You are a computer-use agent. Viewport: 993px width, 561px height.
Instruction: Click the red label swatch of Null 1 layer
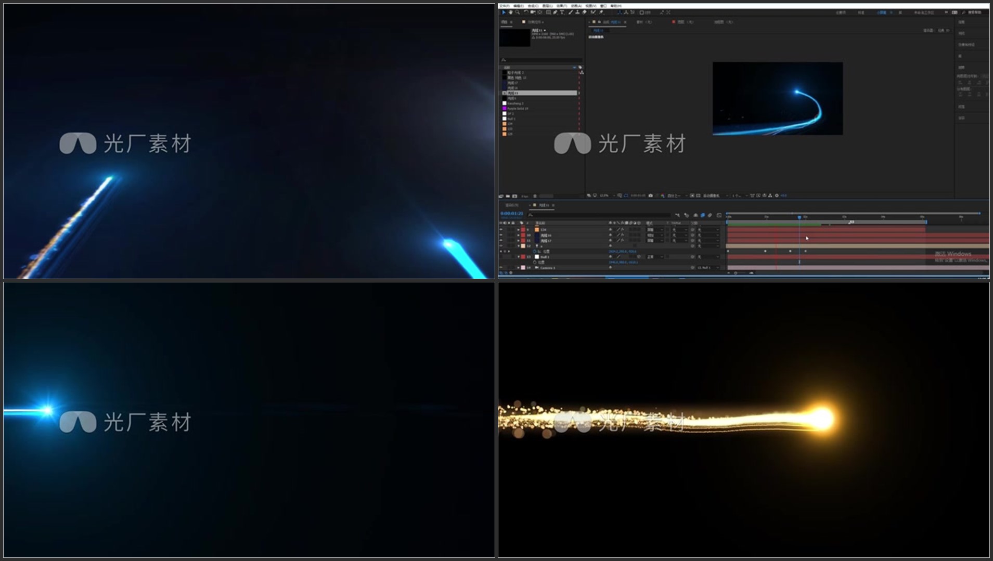[x=523, y=257]
